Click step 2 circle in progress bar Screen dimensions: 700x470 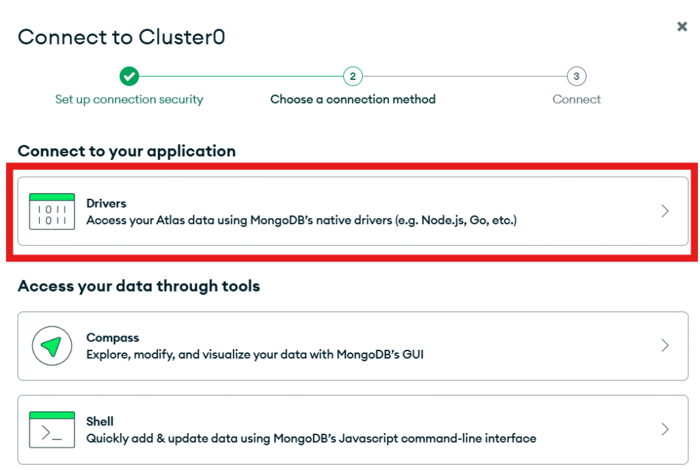[353, 77]
